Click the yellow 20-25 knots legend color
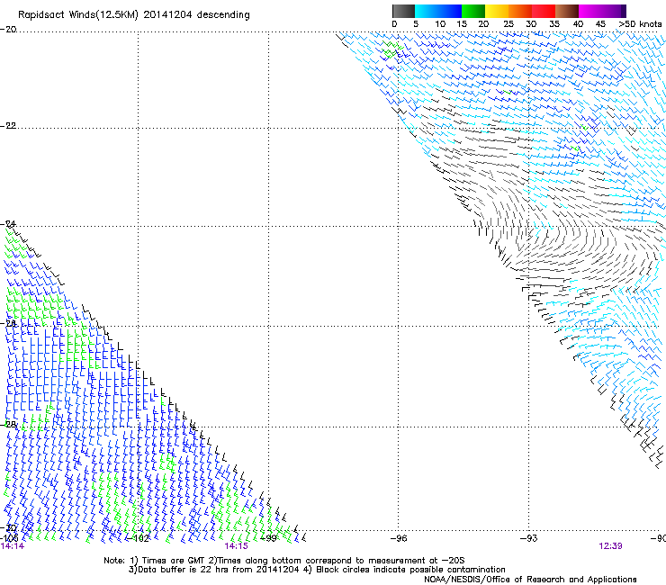This screenshot has height=585, width=666. pyautogui.click(x=497, y=11)
